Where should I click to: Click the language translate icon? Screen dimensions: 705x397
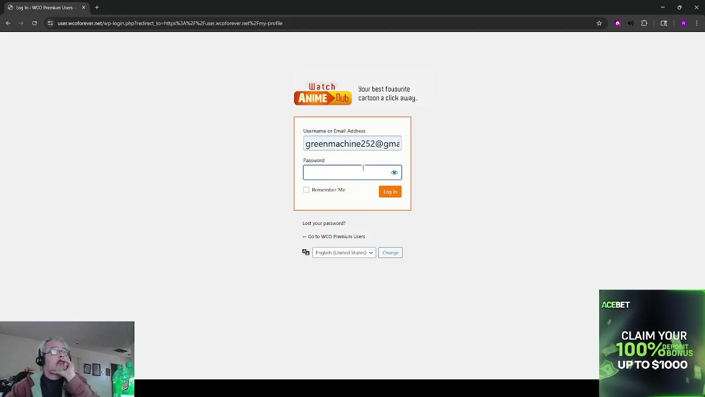click(x=306, y=252)
